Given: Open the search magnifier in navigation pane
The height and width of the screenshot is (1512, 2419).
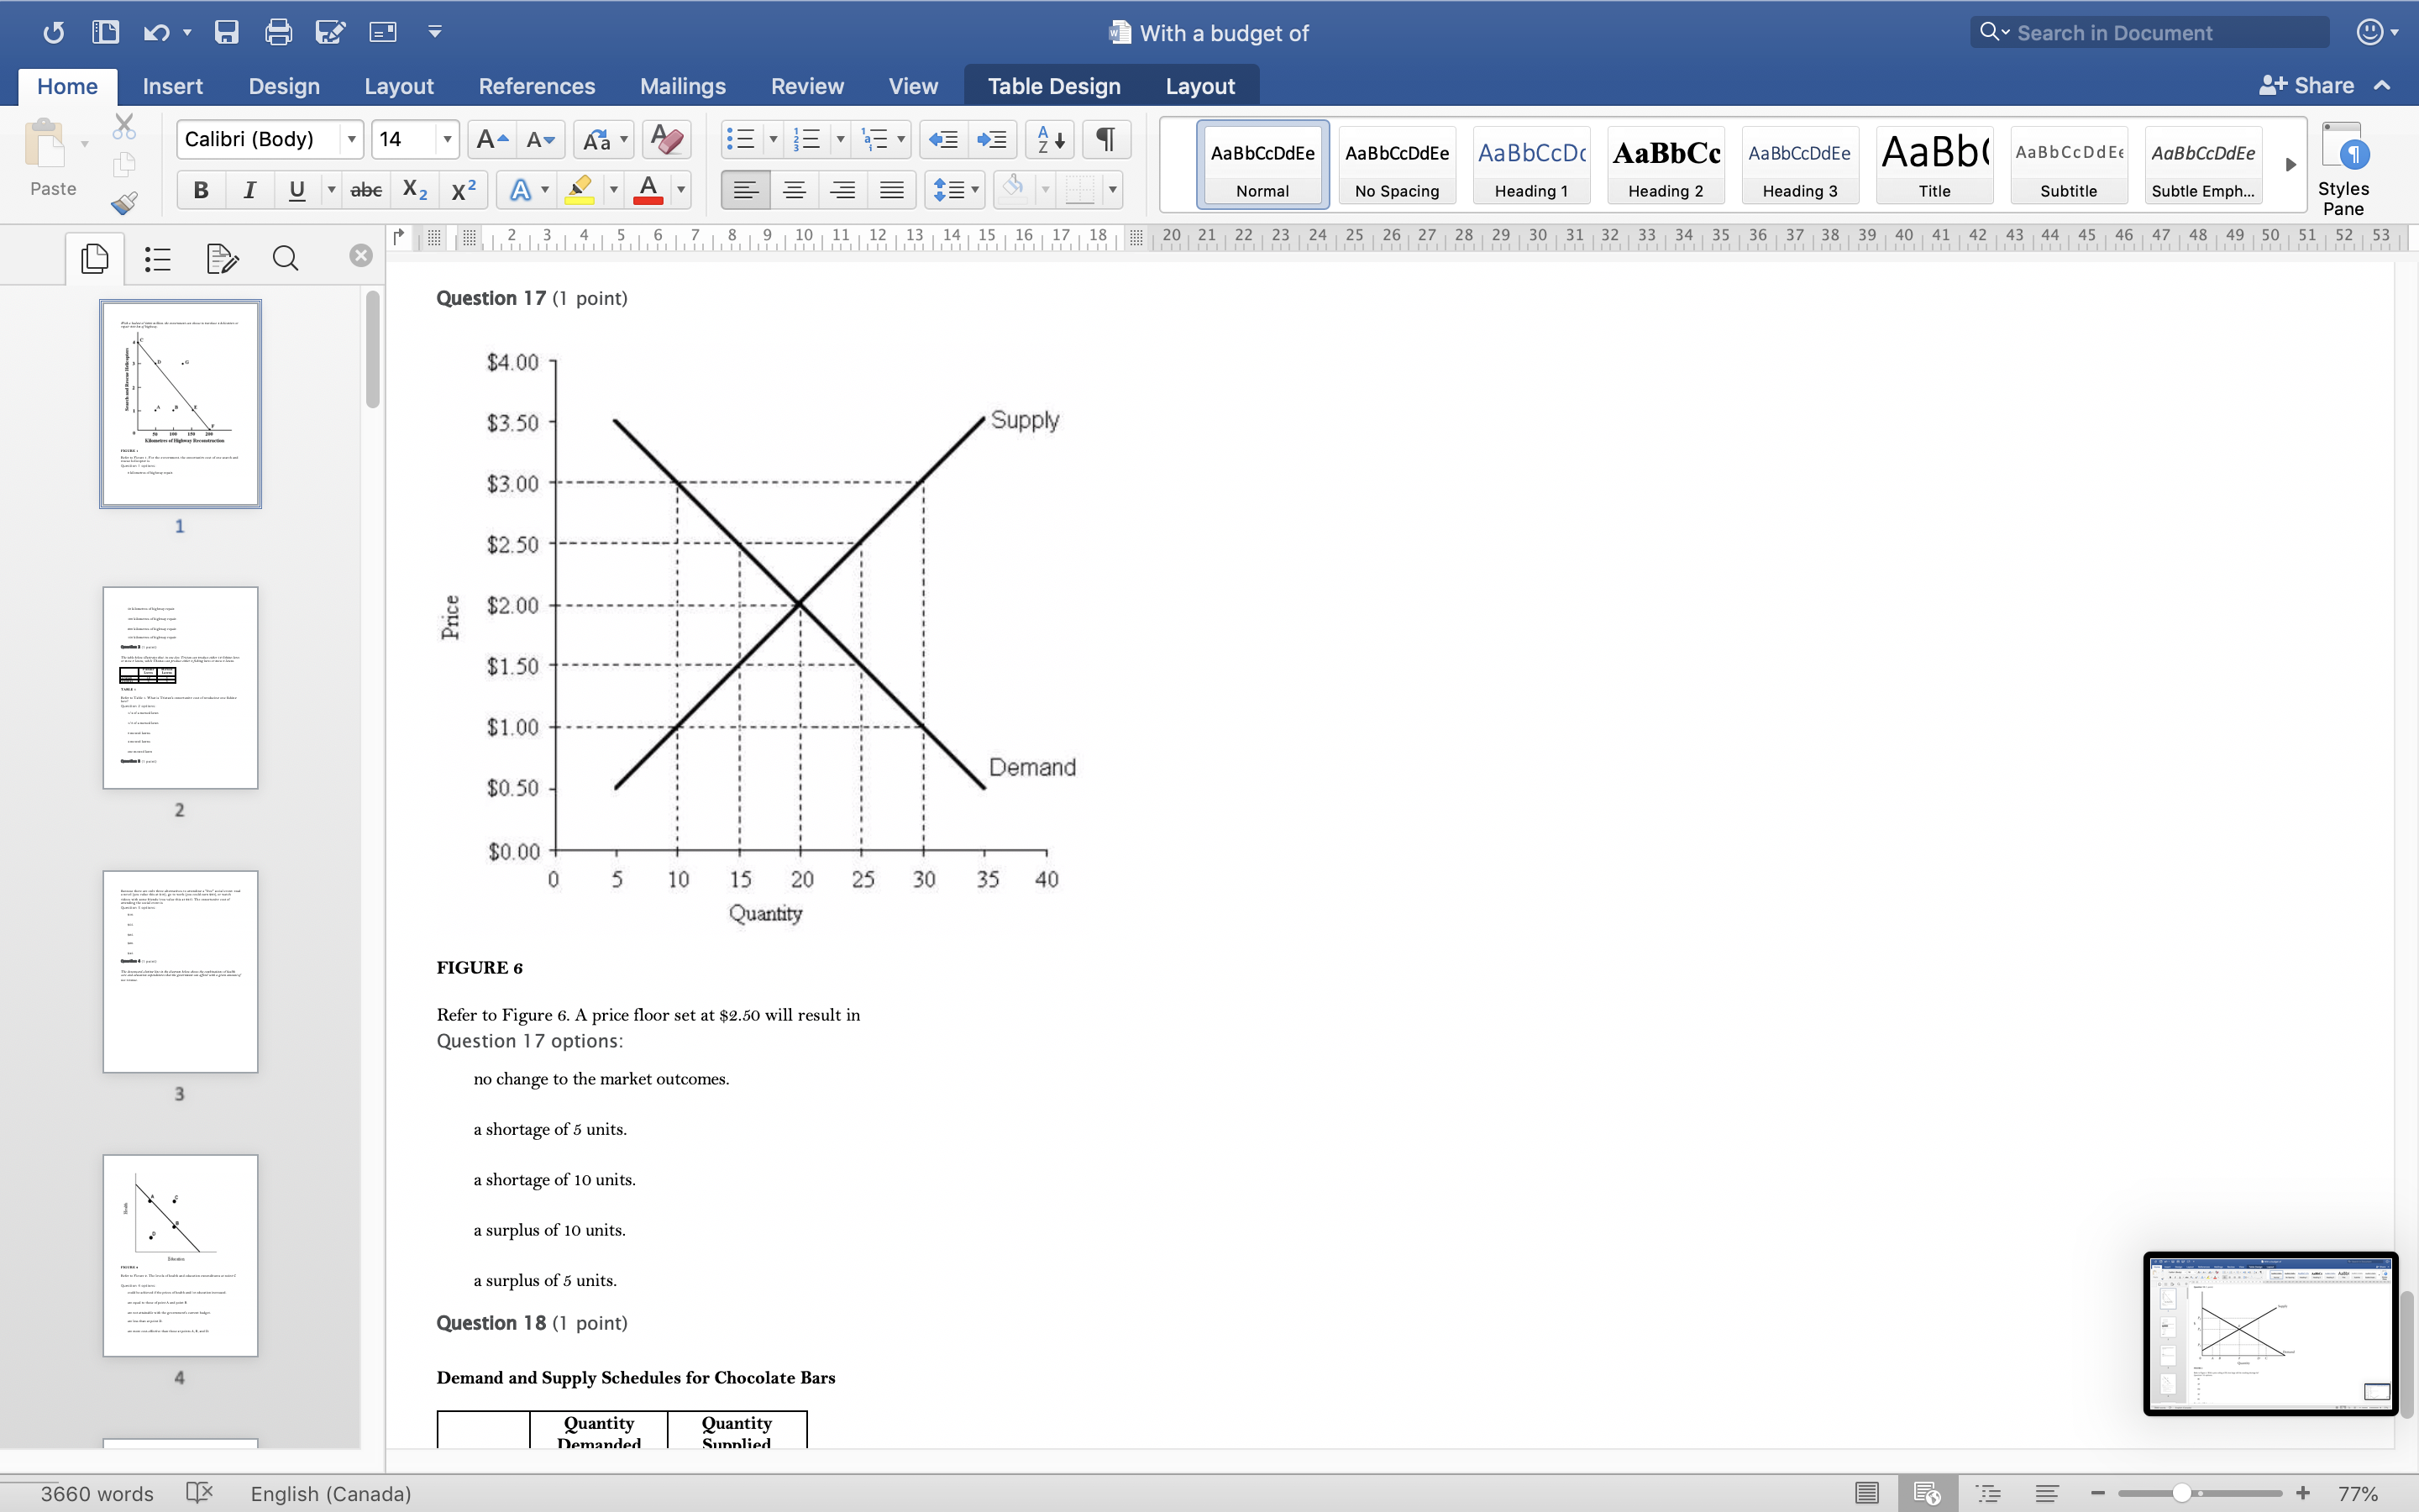Looking at the screenshot, I should 285,259.
